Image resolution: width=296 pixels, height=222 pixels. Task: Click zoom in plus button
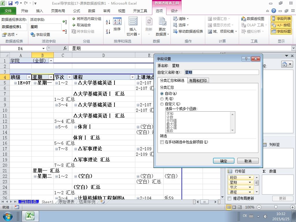tap(293, 207)
